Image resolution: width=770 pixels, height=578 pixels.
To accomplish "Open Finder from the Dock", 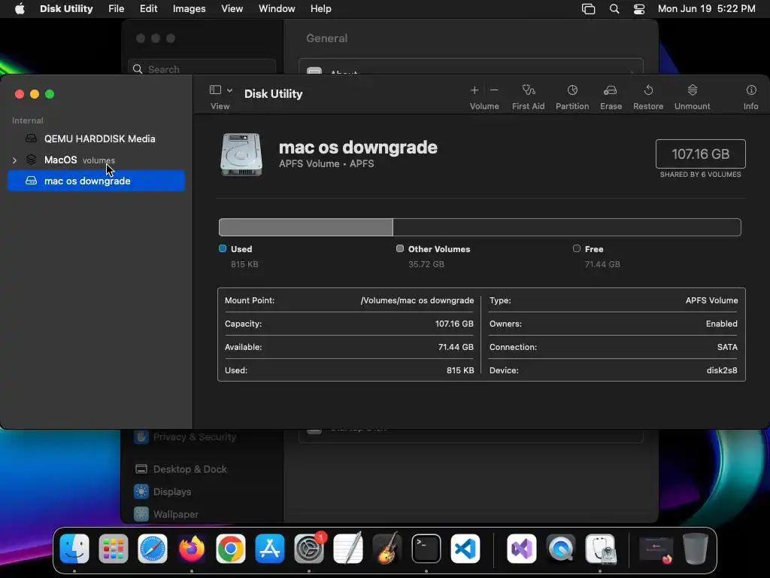I will tap(74, 549).
